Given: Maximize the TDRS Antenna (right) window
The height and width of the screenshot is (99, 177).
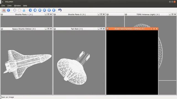Looking at the screenshot, I should 172,14.
